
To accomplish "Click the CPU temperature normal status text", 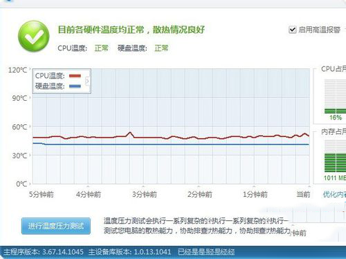I will 101,48.
